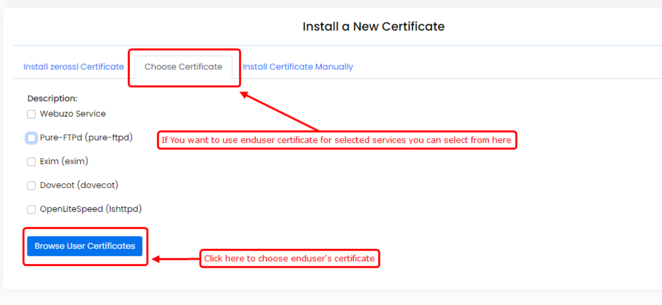Click the Exim (exim) label text
The image size is (662, 305).
(x=64, y=161)
